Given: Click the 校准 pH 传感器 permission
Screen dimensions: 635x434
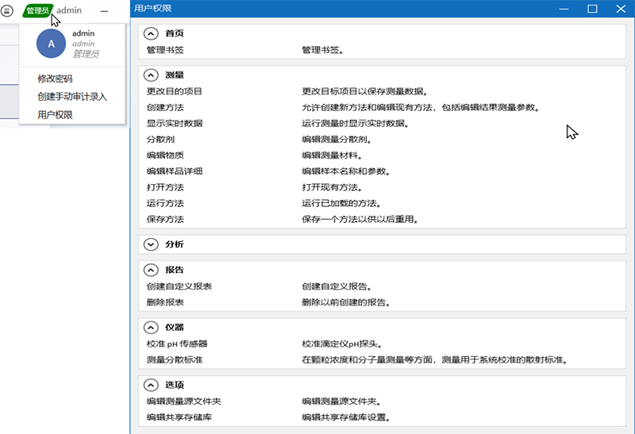Looking at the screenshot, I should 177,344.
